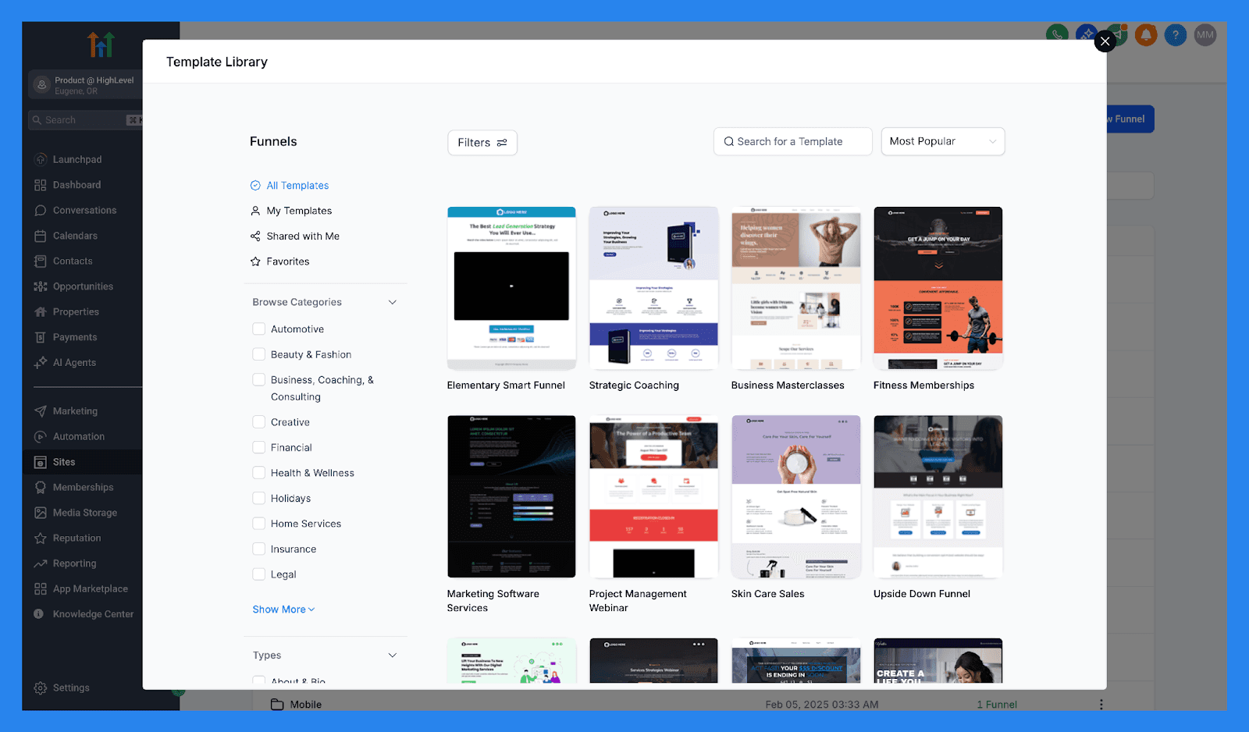Screen dimensions: 1249x732
Task: Check the Legal category checkbox
Action: [x=259, y=574]
